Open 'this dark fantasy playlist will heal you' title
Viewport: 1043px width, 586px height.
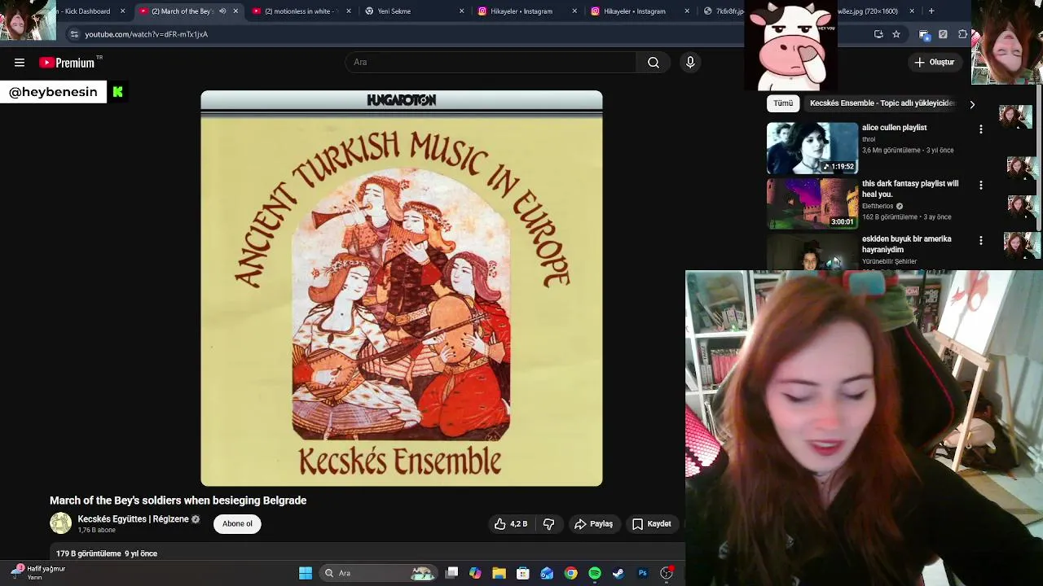pyautogui.click(x=910, y=189)
